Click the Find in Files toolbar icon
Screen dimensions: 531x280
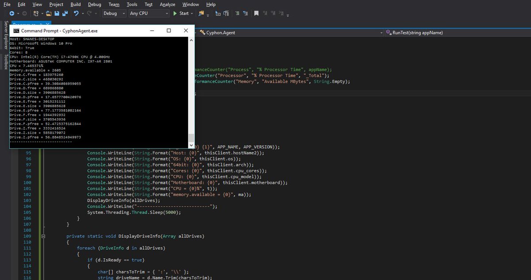click(x=201, y=13)
